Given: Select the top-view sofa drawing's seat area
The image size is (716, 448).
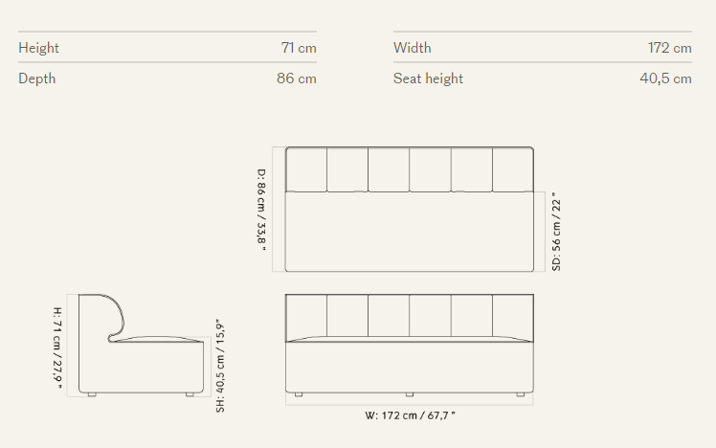Looking at the screenshot, I should click(410, 232).
